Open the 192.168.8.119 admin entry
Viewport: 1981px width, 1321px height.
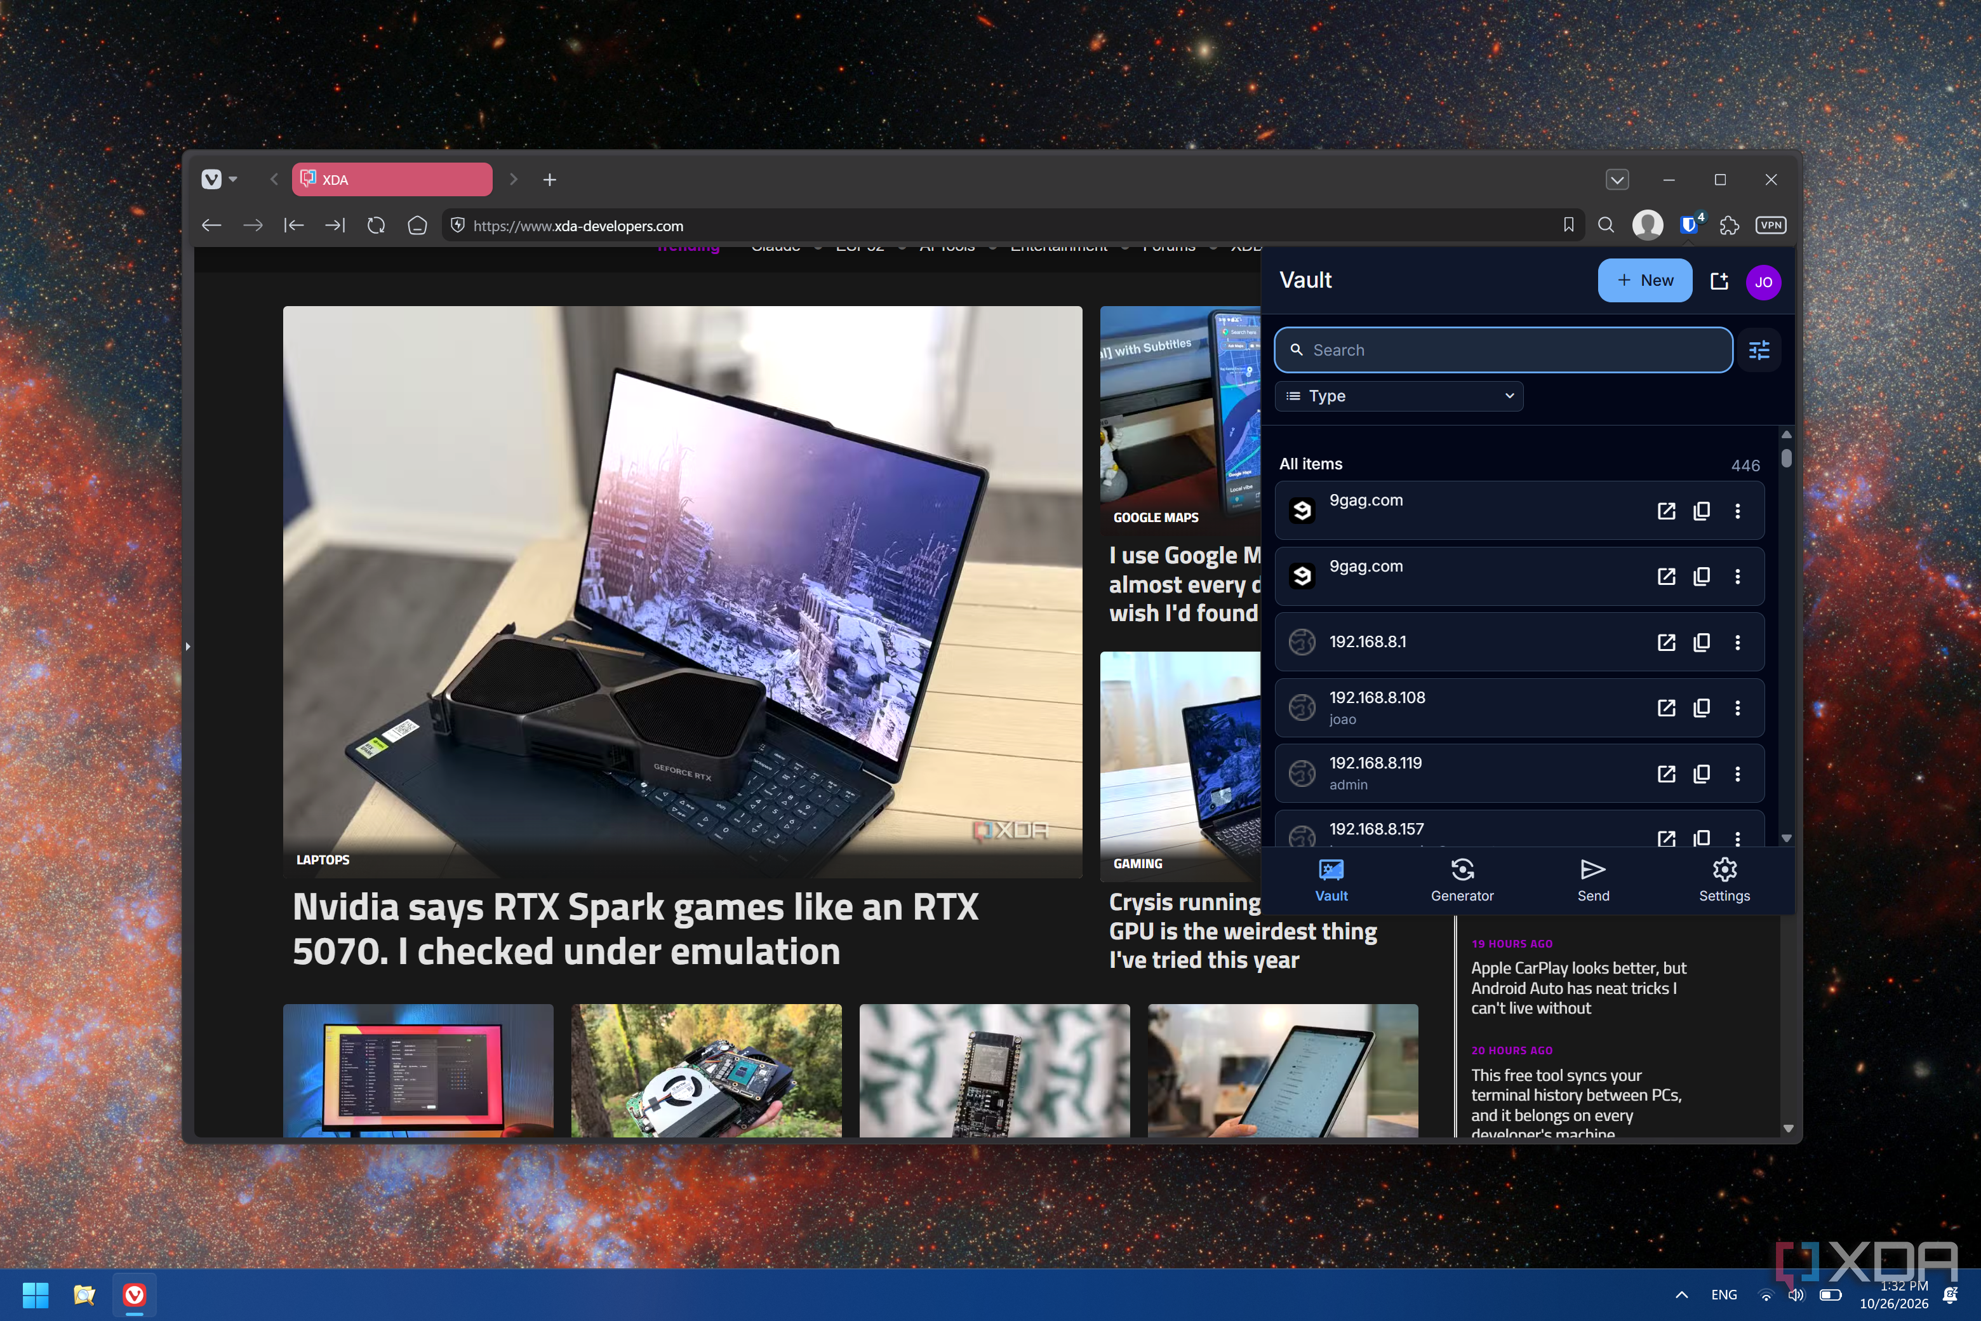[x=1519, y=774]
